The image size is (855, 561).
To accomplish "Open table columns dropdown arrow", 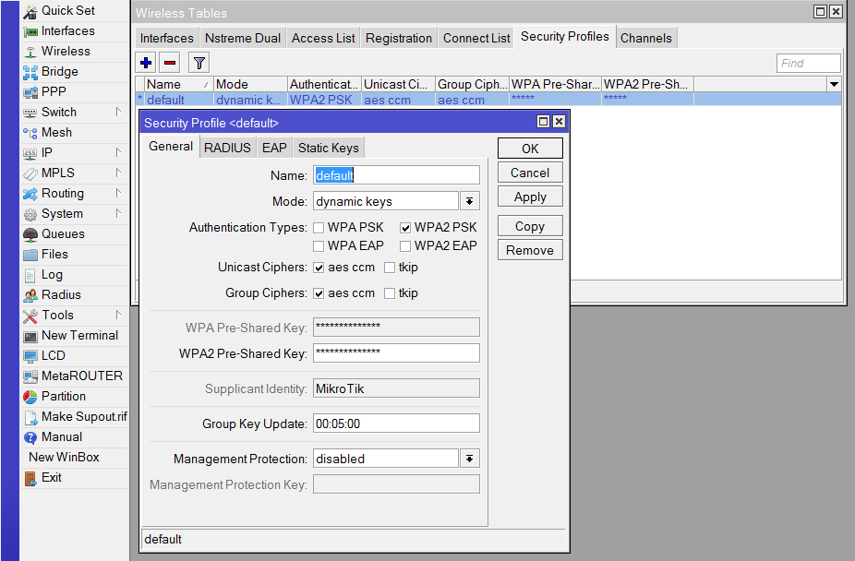I will point(834,84).
